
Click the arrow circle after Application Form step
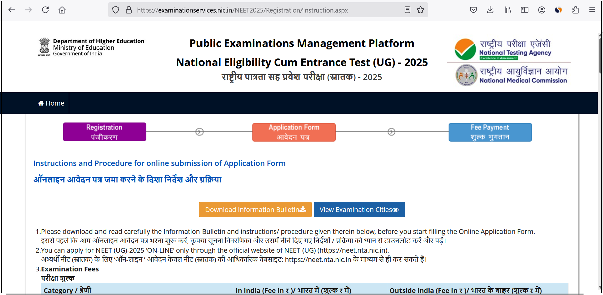[392, 132]
